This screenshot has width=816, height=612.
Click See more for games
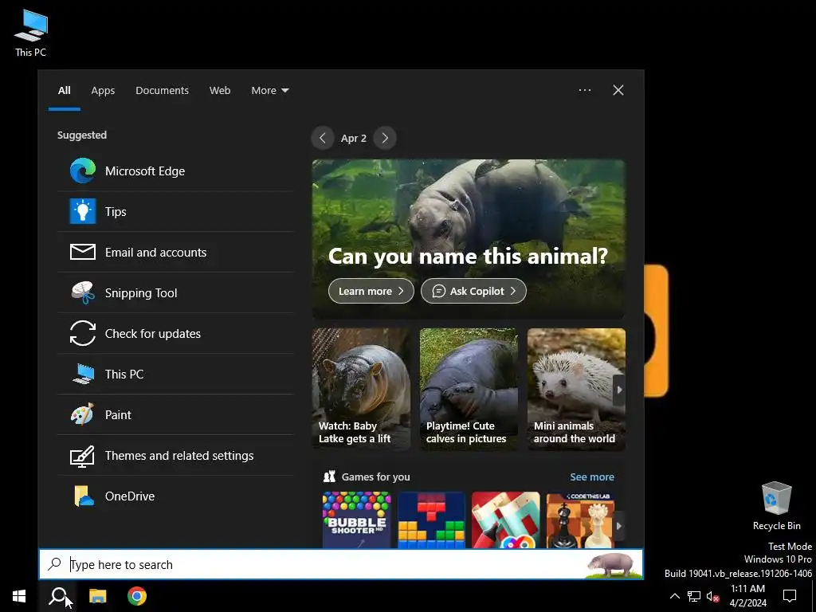click(x=592, y=477)
